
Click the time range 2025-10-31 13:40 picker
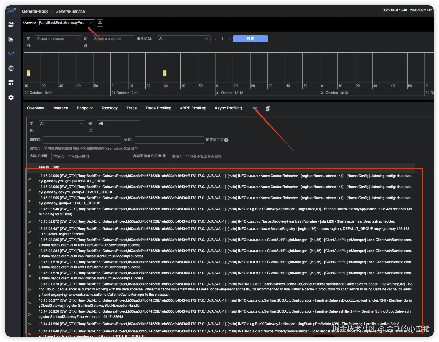408,10
